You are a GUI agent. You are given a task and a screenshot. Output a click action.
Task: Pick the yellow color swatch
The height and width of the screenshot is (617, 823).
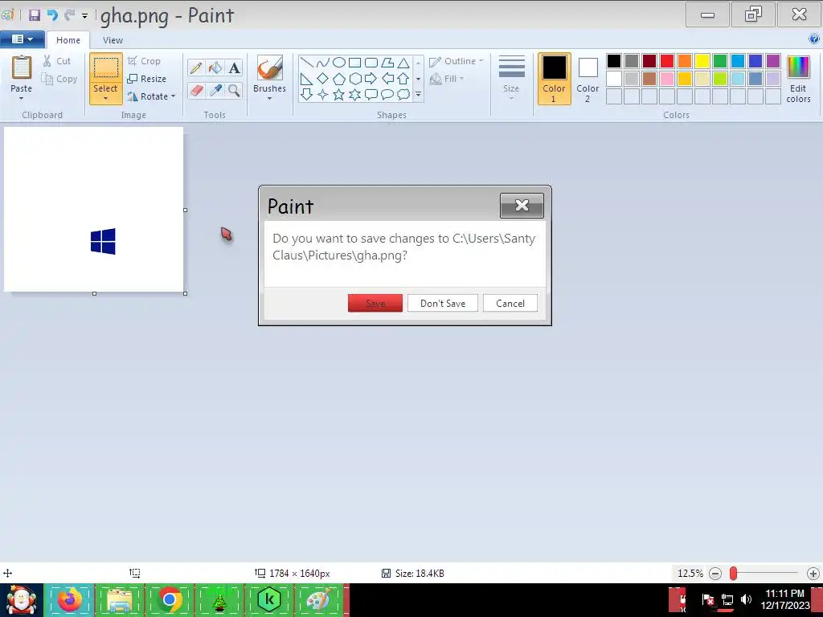[702, 61]
